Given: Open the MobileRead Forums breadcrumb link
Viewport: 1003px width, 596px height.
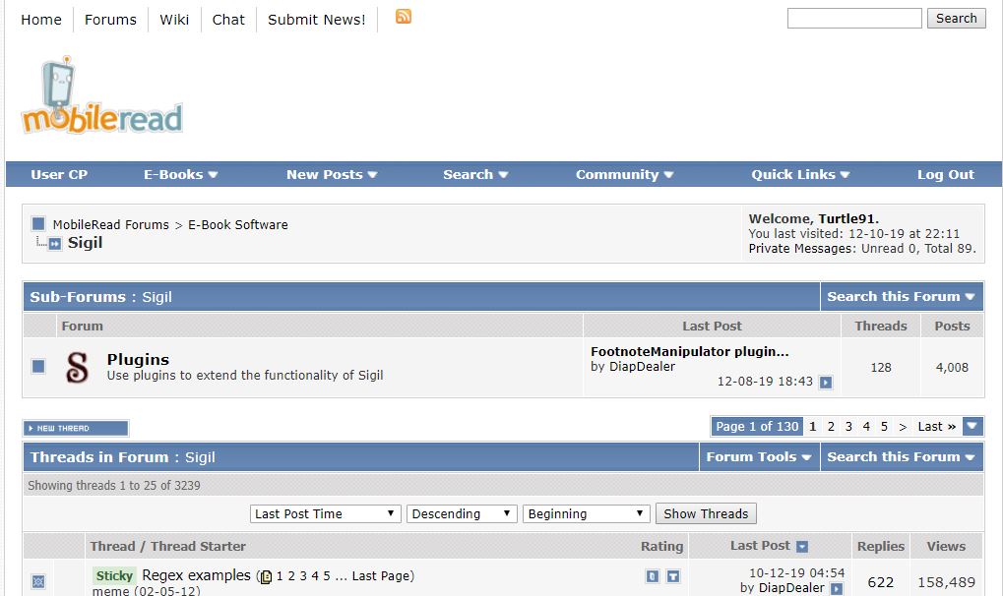Looking at the screenshot, I should point(110,224).
